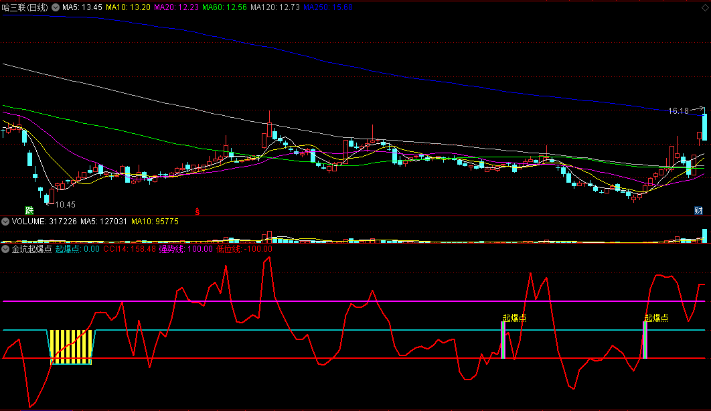The width and height of the screenshot is (711, 411).
Task: Click the blue 财 marker icon
Action: point(698,211)
